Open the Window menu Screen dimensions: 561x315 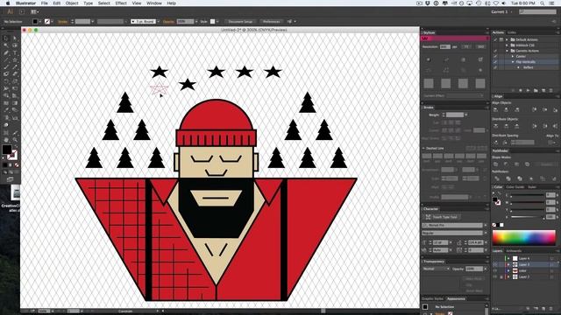[x=154, y=3]
